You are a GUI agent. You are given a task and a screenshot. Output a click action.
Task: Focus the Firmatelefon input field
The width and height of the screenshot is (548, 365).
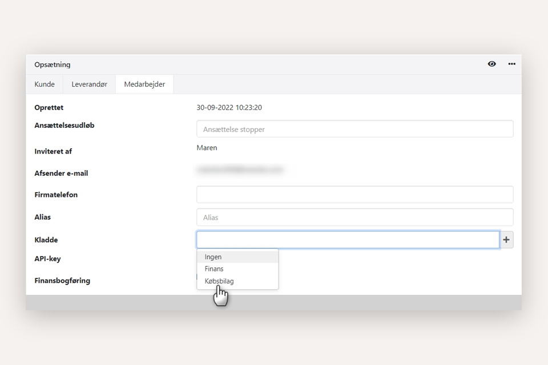point(354,194)
